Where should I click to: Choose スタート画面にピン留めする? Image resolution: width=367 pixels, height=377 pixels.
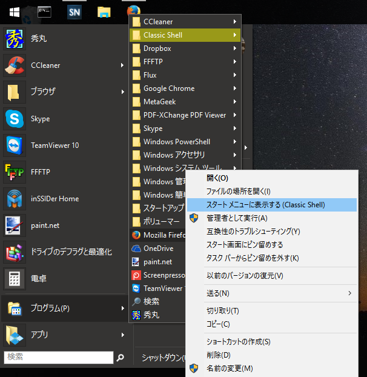[272, 245]
